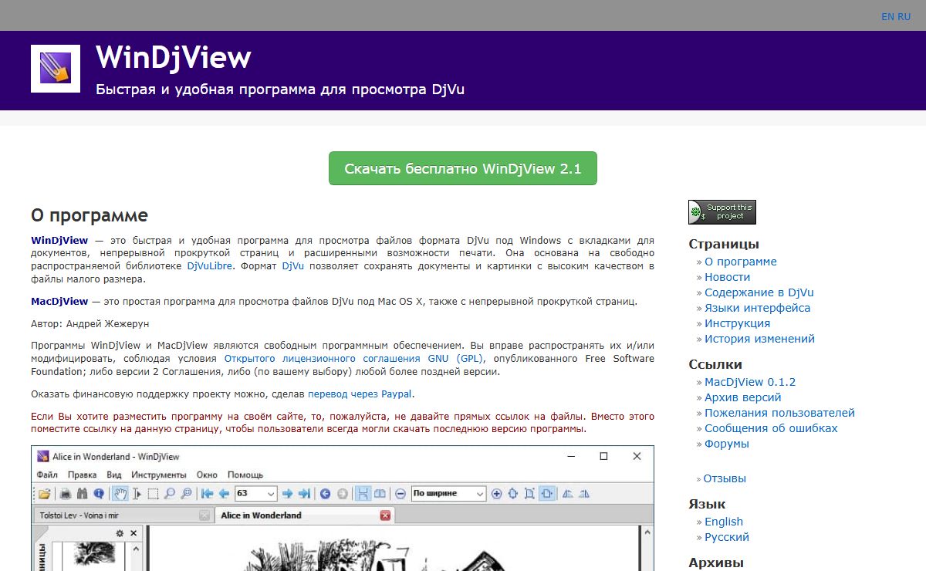Viewport: 926px width, 571px height.
Task: Open Языки интерфейса sidebar link
Action: tap(757, 307)
